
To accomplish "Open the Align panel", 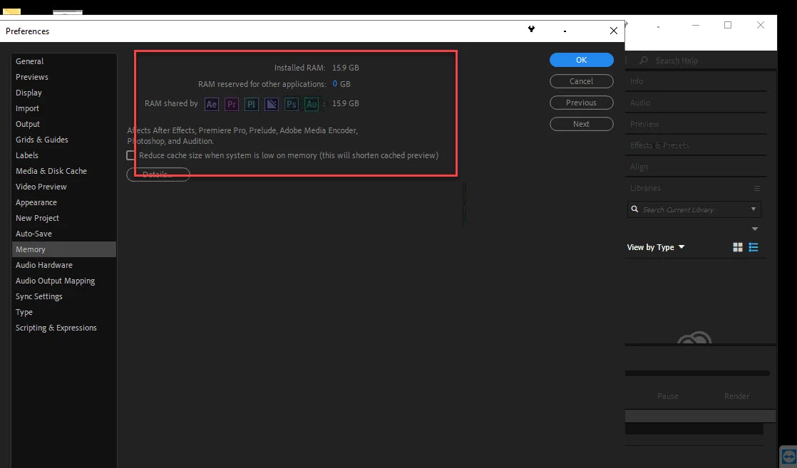I will 639,167.
